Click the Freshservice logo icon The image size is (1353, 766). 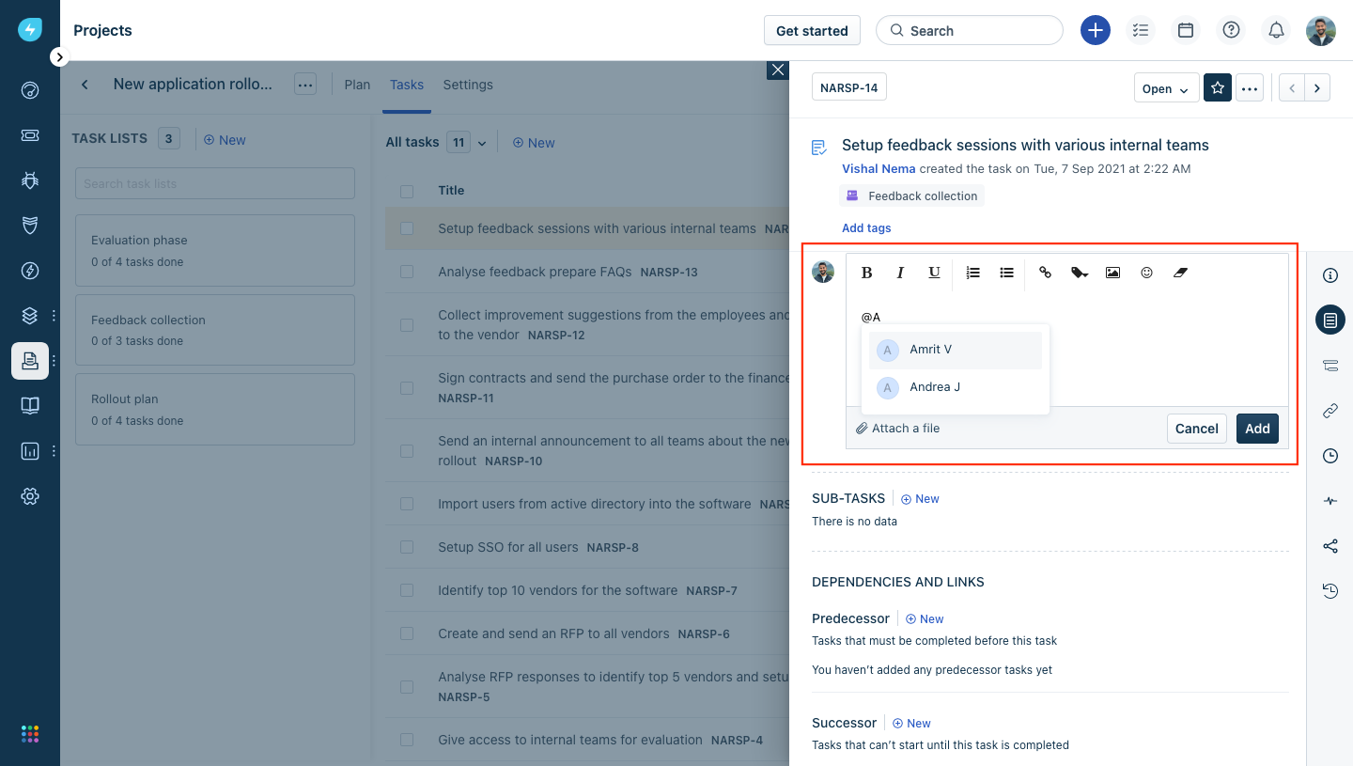point(30,30)
